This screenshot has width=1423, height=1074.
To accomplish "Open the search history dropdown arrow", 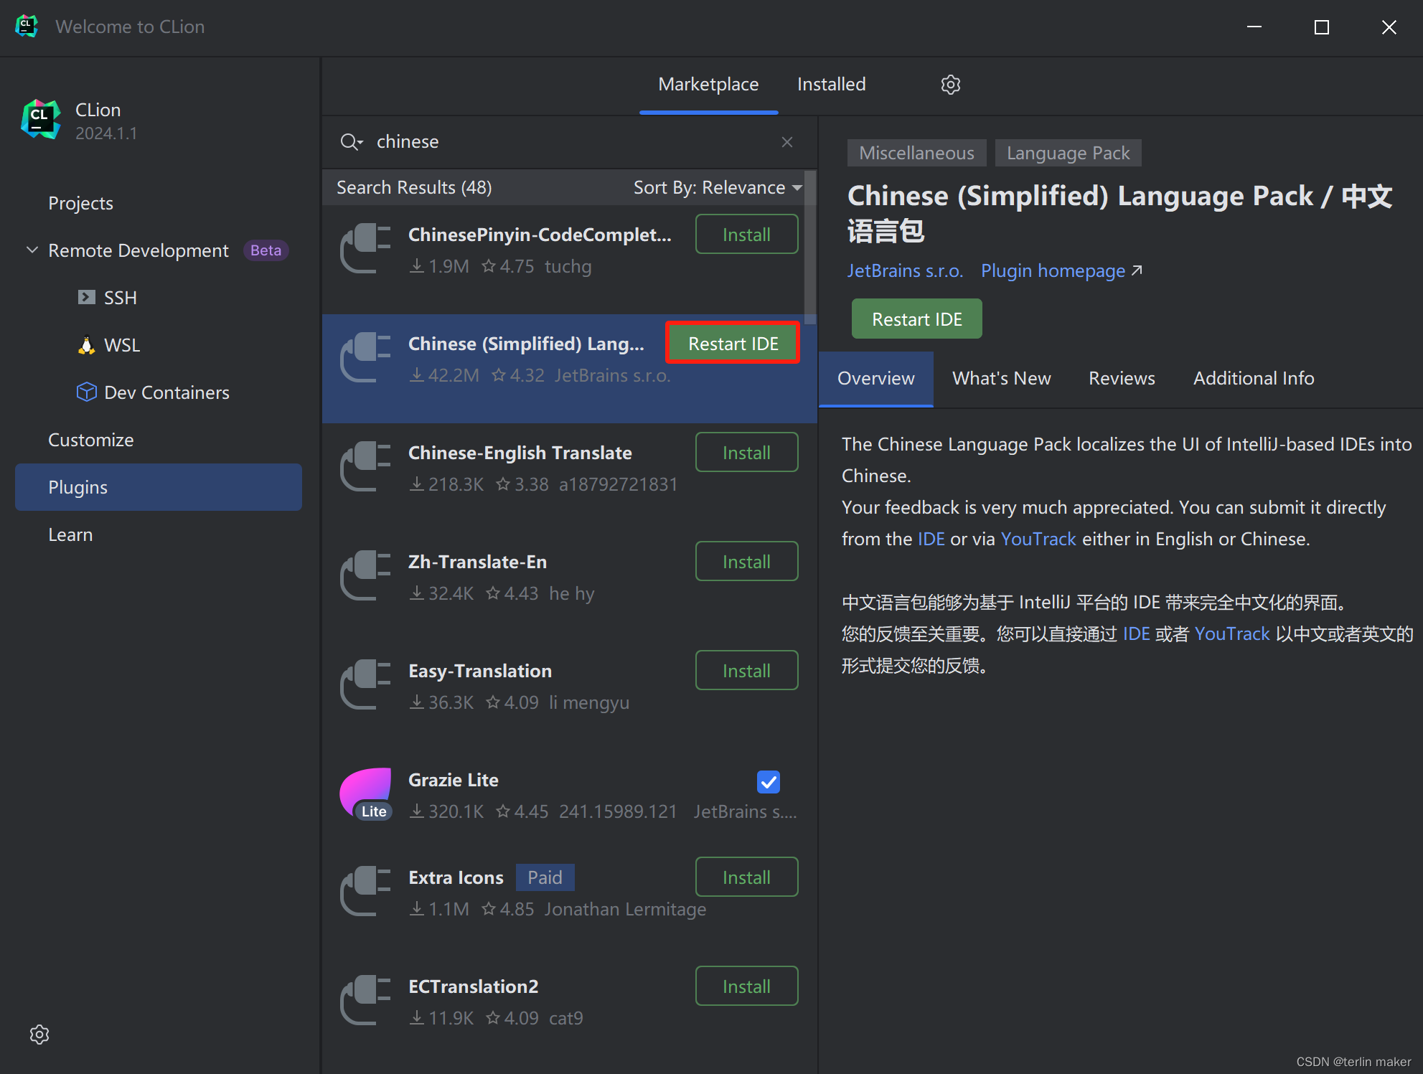I will 360,142.
